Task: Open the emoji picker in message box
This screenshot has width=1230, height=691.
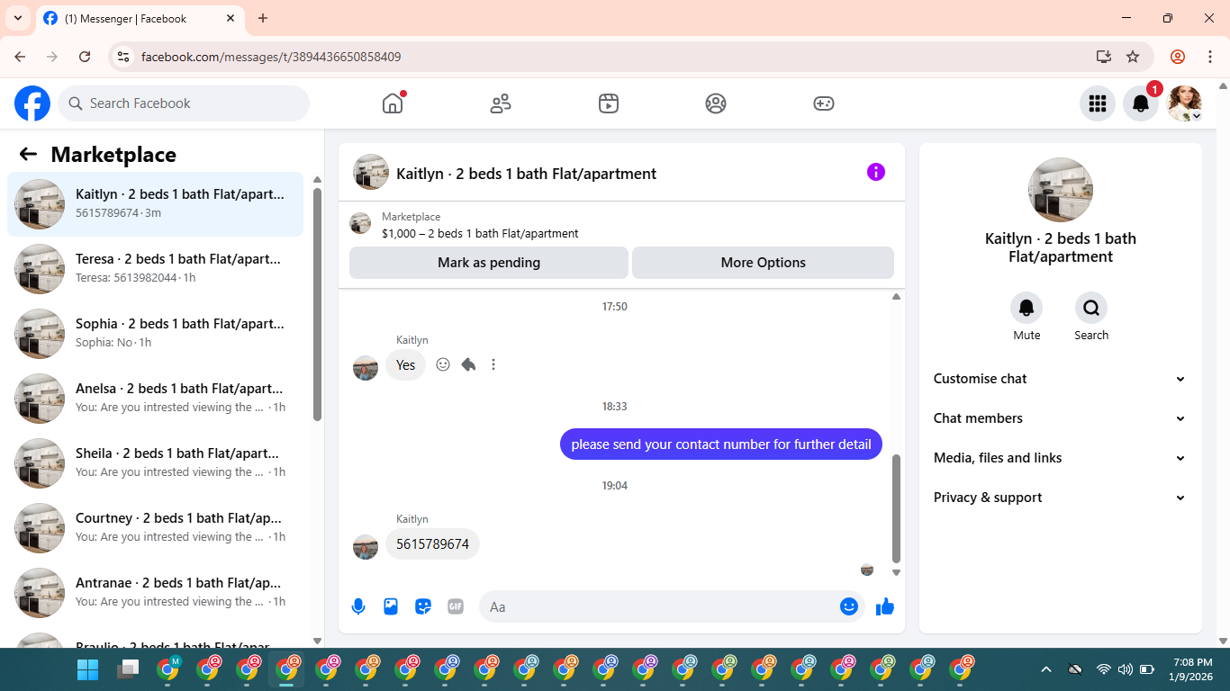Action: (x=848, y=606)
